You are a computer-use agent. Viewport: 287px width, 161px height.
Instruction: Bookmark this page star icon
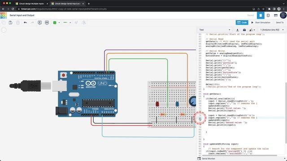pos(263,9)
